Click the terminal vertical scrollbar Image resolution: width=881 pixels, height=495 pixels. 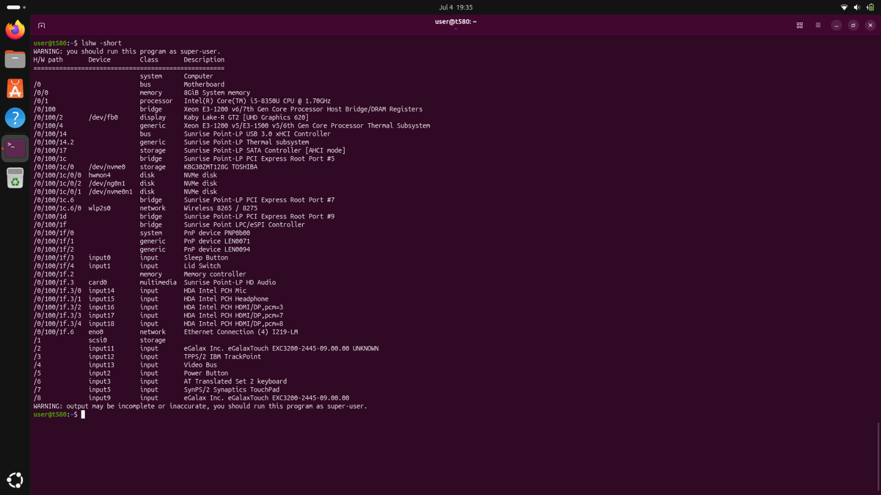[x=878, y=457]
